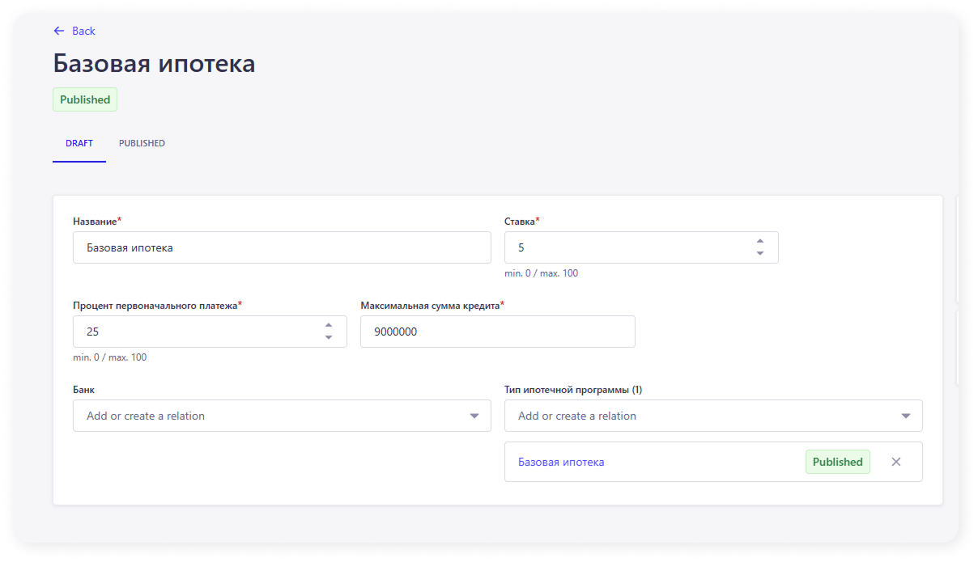The height and width of the screenshot is (562, 978).
Task: Click the Published badge under the title
Action: (85, 99)
